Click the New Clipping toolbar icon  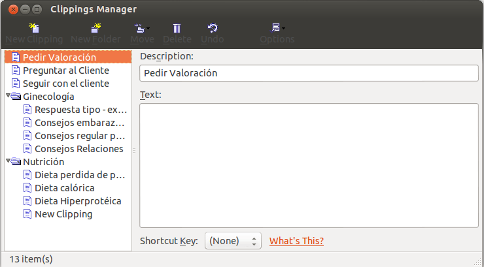34,28
